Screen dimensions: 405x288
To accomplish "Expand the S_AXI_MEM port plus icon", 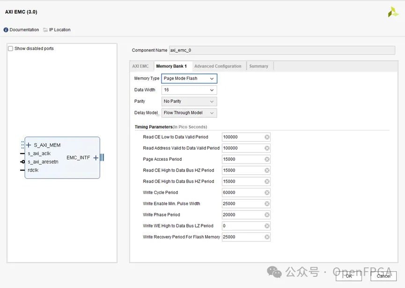I will [29, 145].
